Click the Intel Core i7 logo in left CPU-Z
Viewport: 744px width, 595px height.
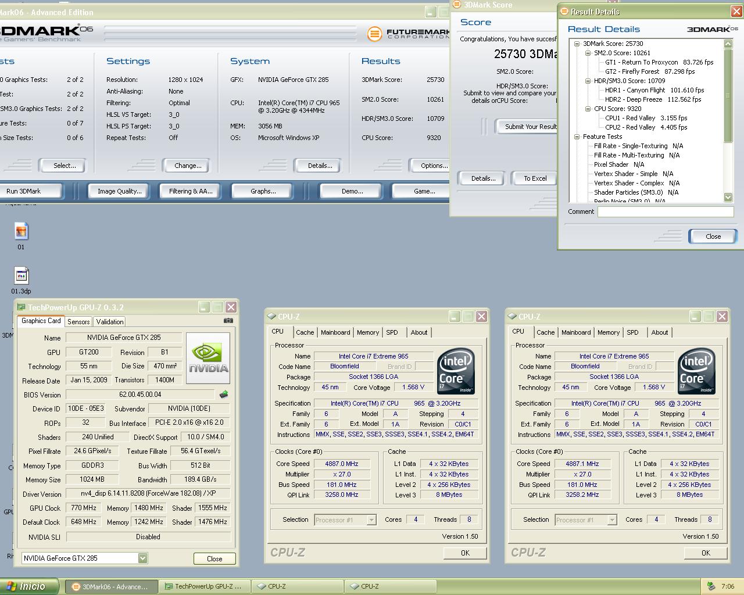456,371
